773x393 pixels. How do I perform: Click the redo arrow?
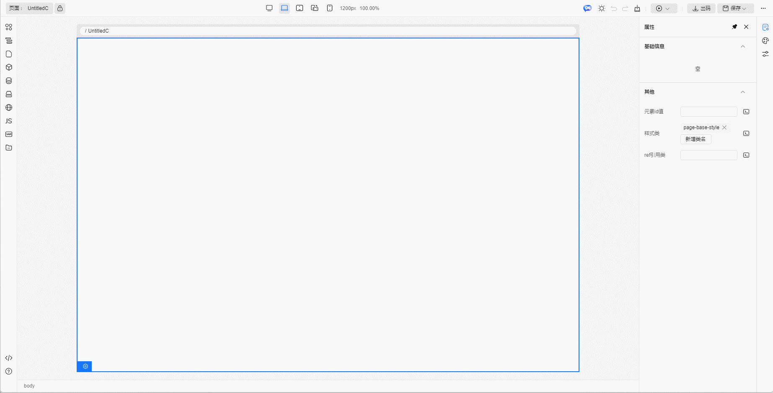(x=625, y=8)
